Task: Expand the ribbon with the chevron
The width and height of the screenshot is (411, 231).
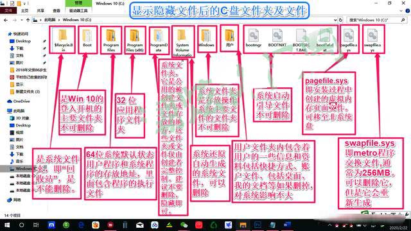Action: tap(401, 11)
